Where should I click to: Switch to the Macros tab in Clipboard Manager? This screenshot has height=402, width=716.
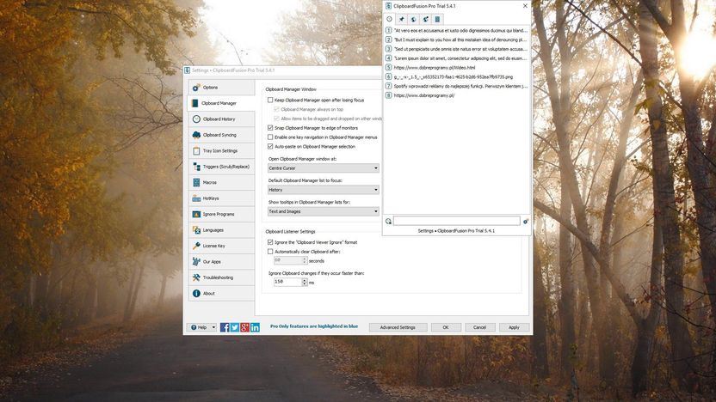[x=437, y=19]
